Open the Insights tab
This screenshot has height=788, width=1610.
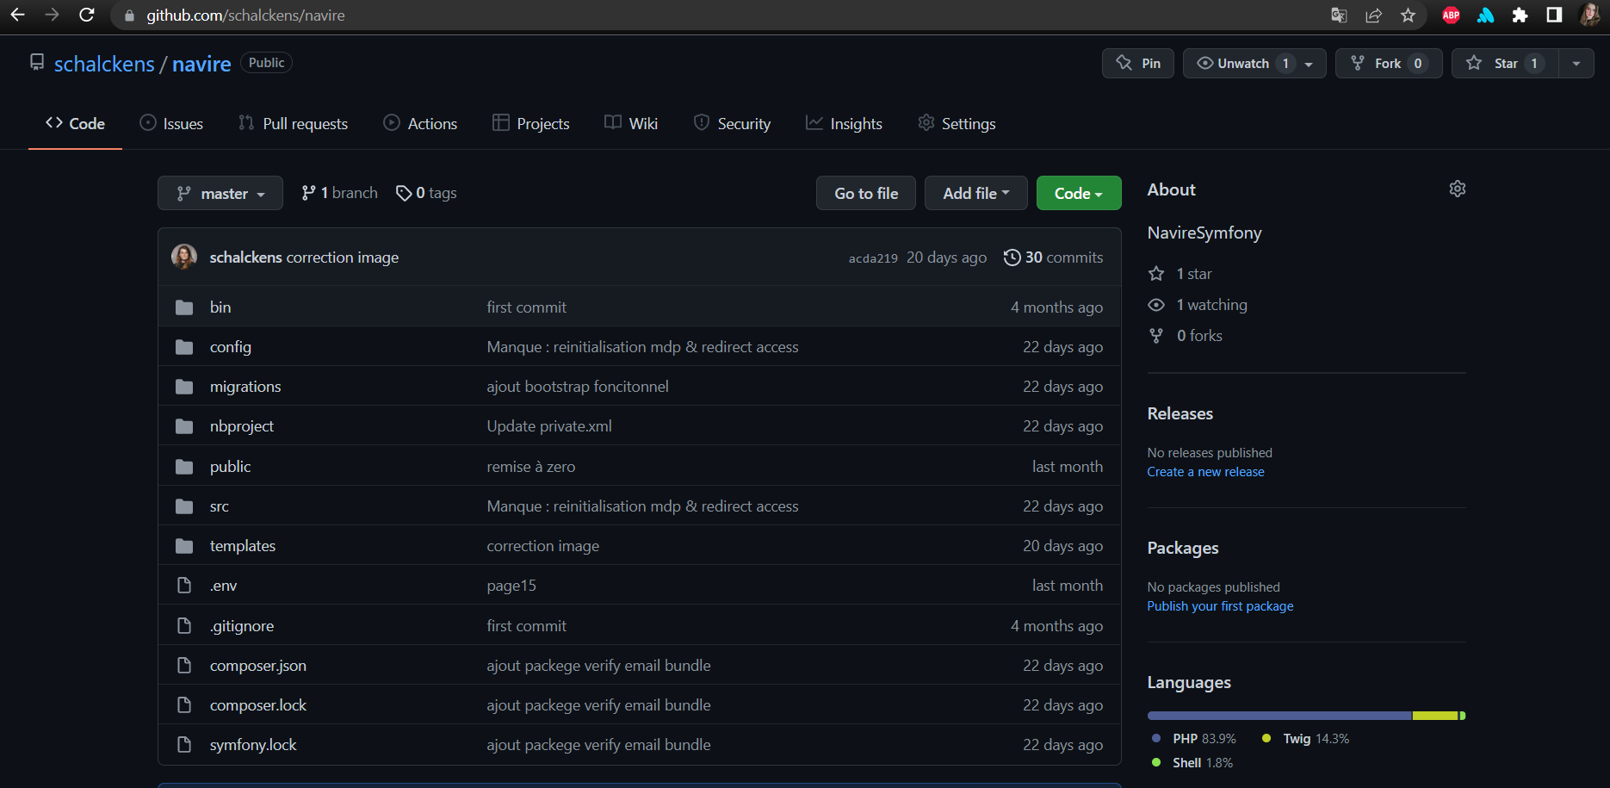pos(844,123)
